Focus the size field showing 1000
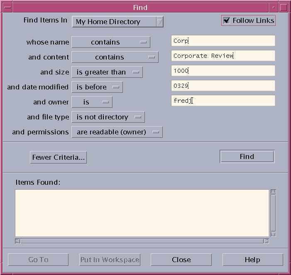 [x=223, y=71]
